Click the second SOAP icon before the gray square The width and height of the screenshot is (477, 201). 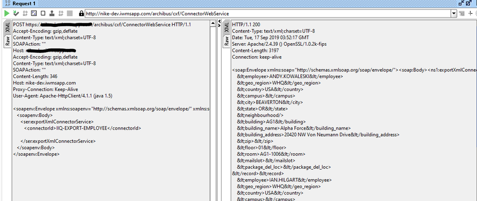[x=61, y=13]
